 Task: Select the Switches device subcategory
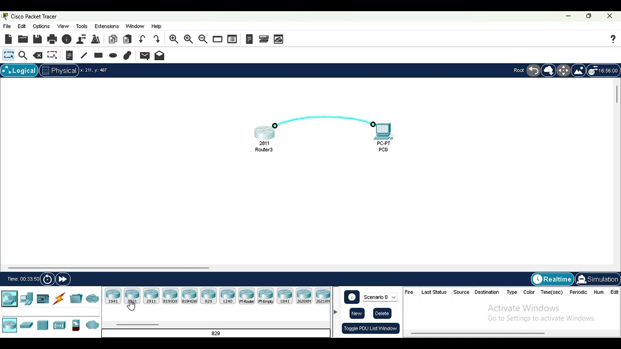(x=26, y=325)
